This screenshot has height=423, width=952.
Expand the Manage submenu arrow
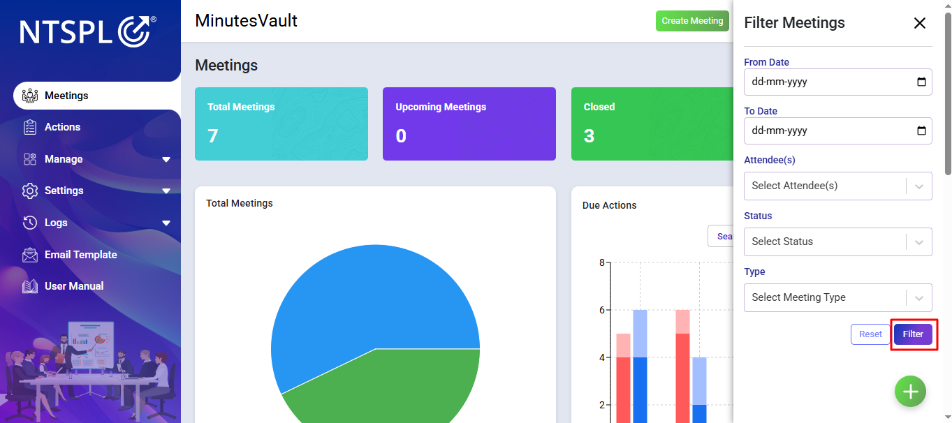[x=166, y=160]
